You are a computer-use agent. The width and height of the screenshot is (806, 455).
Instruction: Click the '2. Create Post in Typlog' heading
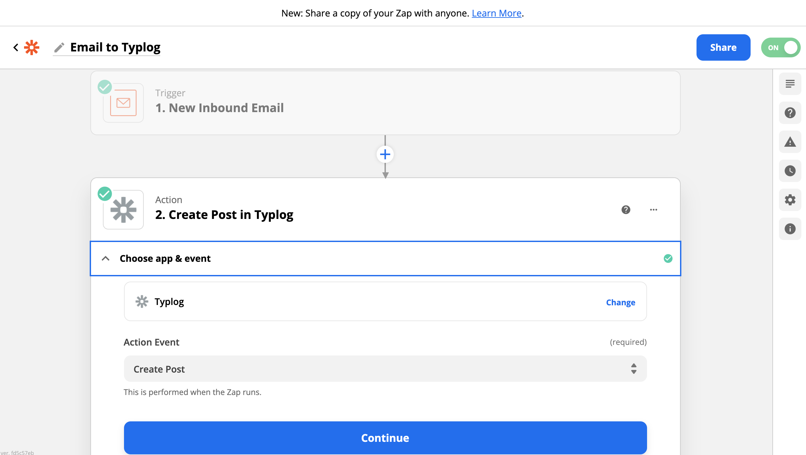[224, 215]
